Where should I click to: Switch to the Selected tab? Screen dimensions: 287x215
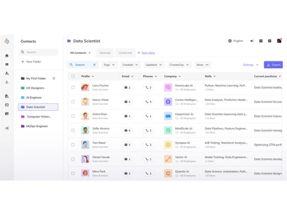(105, 53)
